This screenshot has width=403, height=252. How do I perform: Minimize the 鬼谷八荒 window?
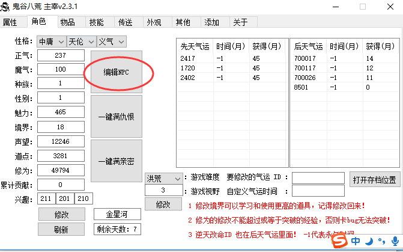(x=336, y=7)
